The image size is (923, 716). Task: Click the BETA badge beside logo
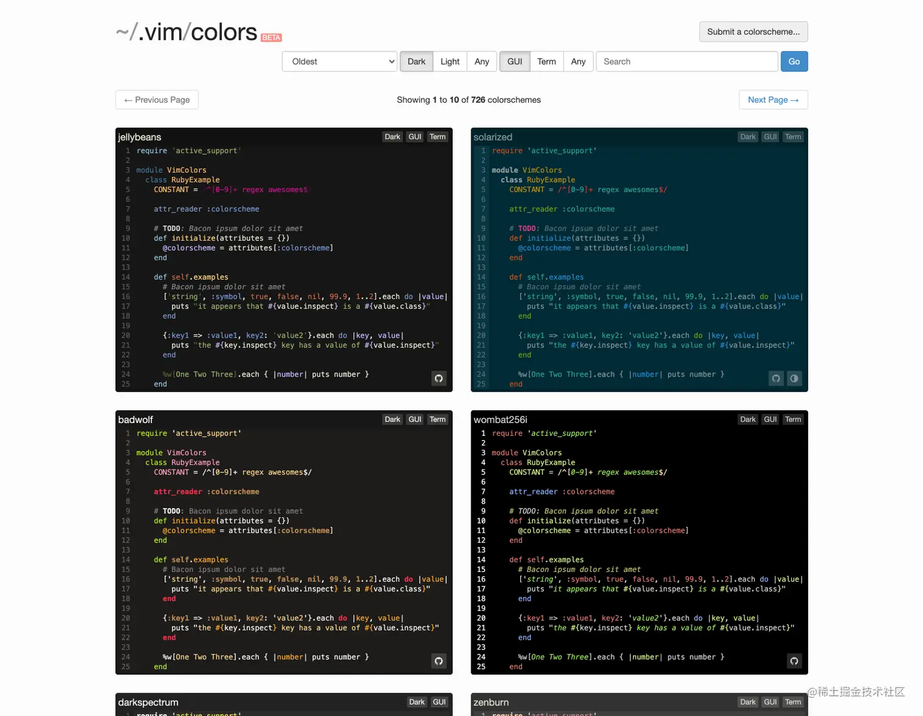click(271, 38)
